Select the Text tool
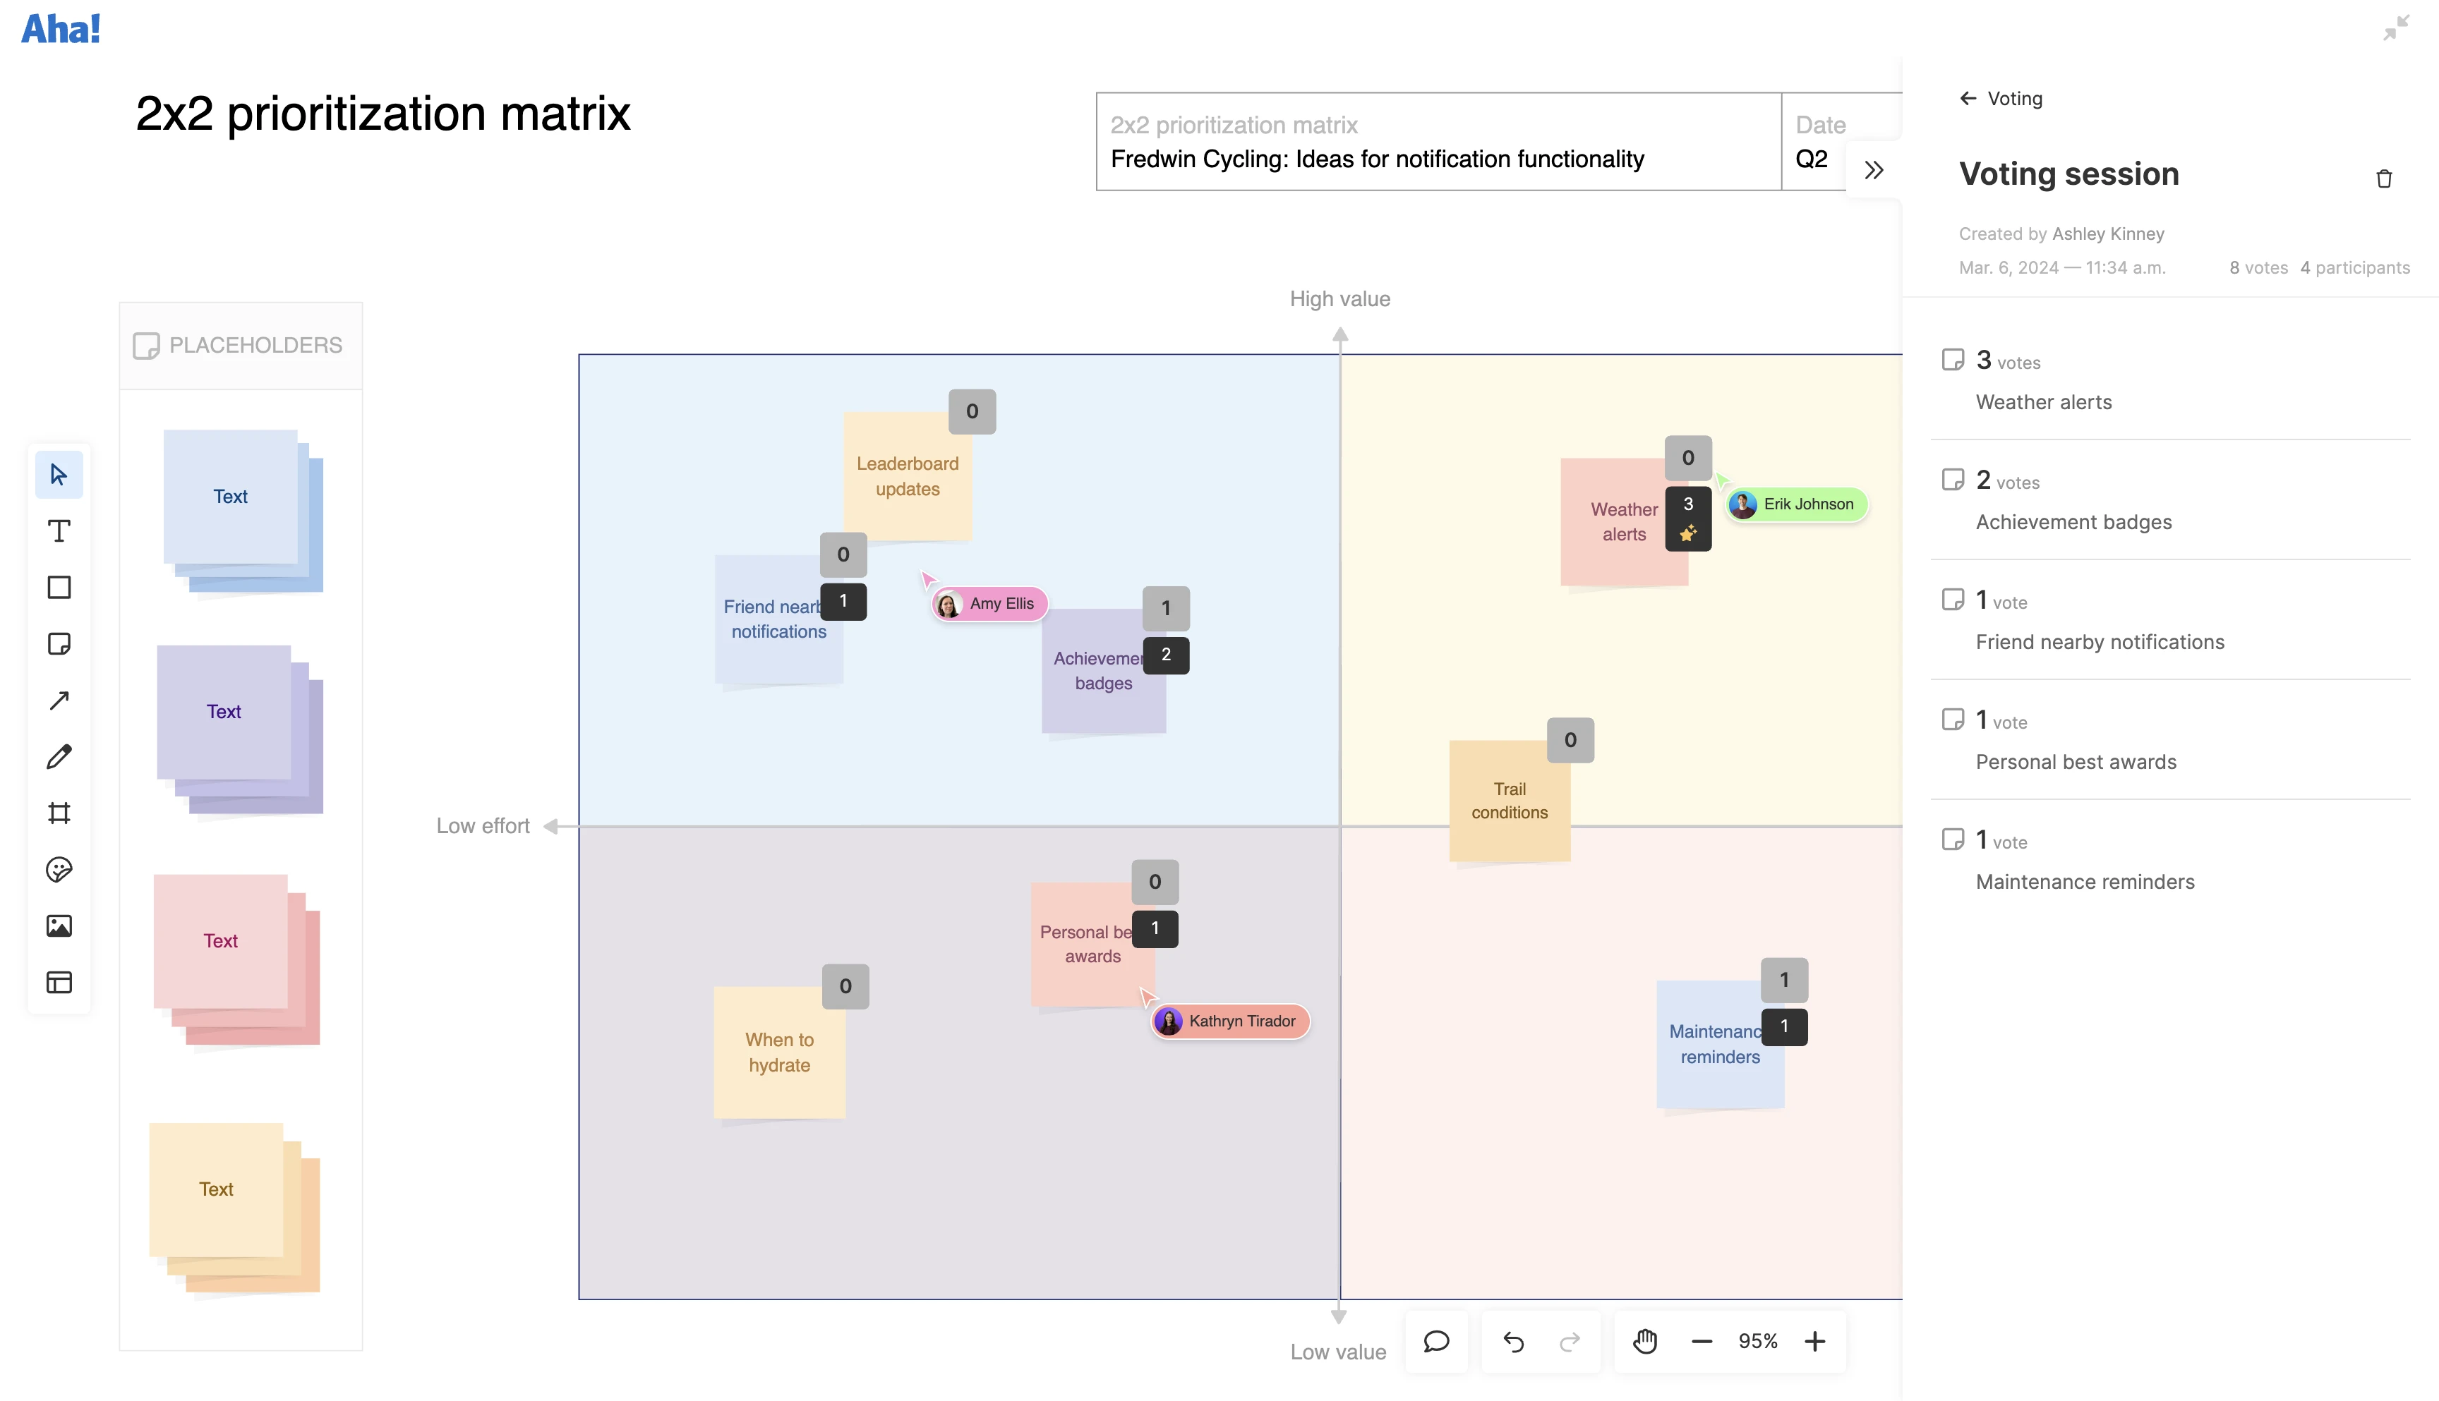The image size is (2439, 1401). 59,531
